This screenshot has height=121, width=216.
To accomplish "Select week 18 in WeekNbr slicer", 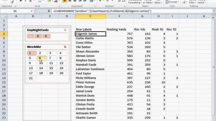I will click(x=42, y=73).
